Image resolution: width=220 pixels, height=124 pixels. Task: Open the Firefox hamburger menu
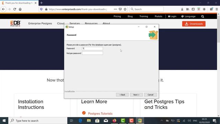(x=217, y=9)
